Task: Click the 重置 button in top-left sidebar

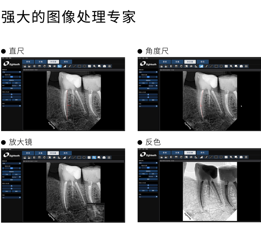Action: 11,89
